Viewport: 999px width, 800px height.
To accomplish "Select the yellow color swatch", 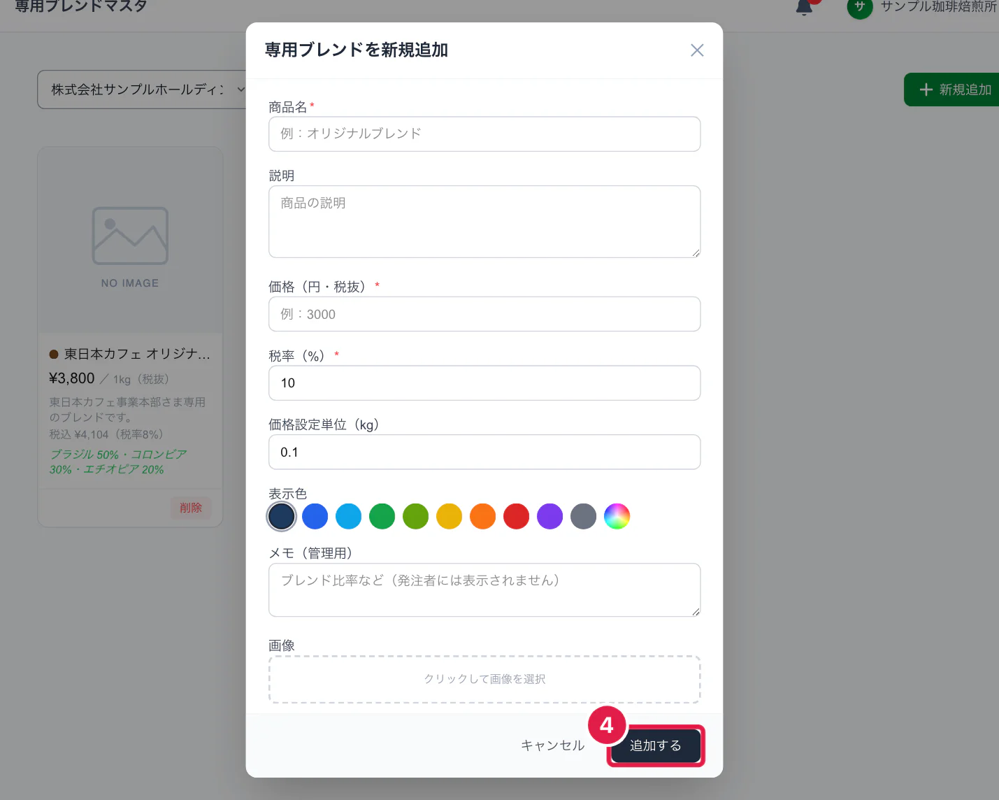I will coord(450,516).
